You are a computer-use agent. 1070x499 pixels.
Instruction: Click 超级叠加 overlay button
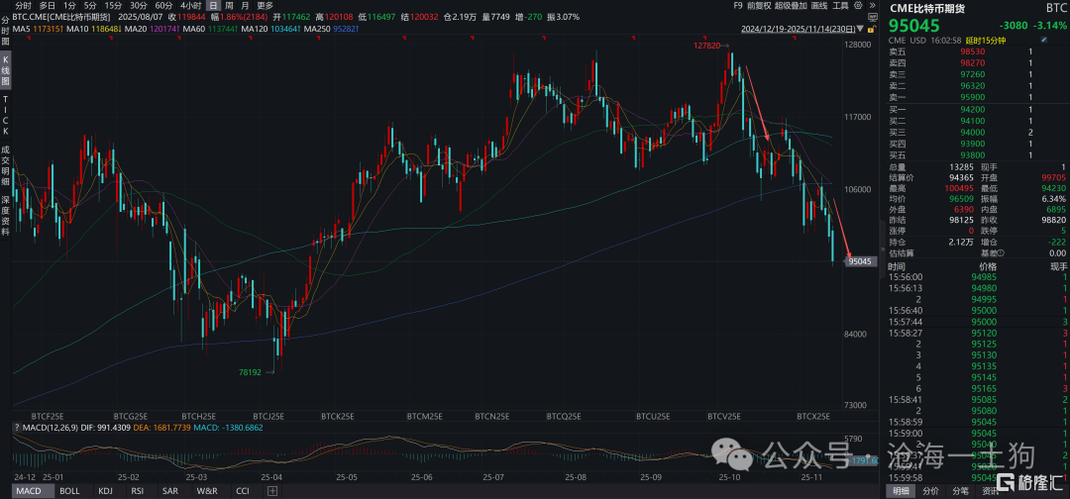[791, 5]
